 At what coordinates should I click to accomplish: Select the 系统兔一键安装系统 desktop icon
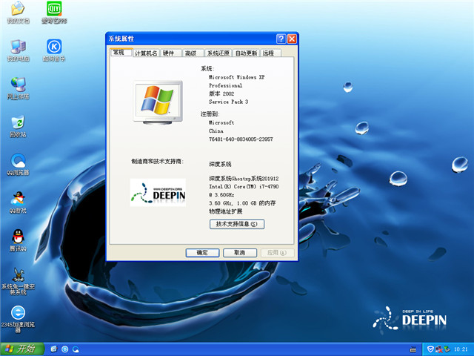coord(18,281)
